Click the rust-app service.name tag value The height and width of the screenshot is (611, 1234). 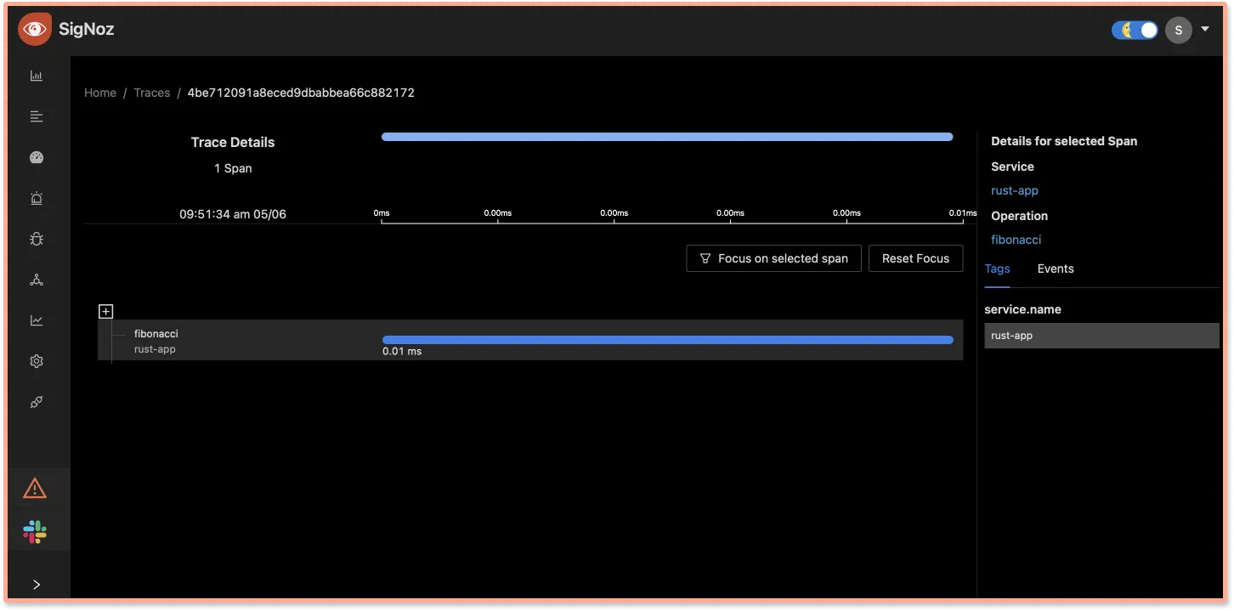(x=1101, y=336)
